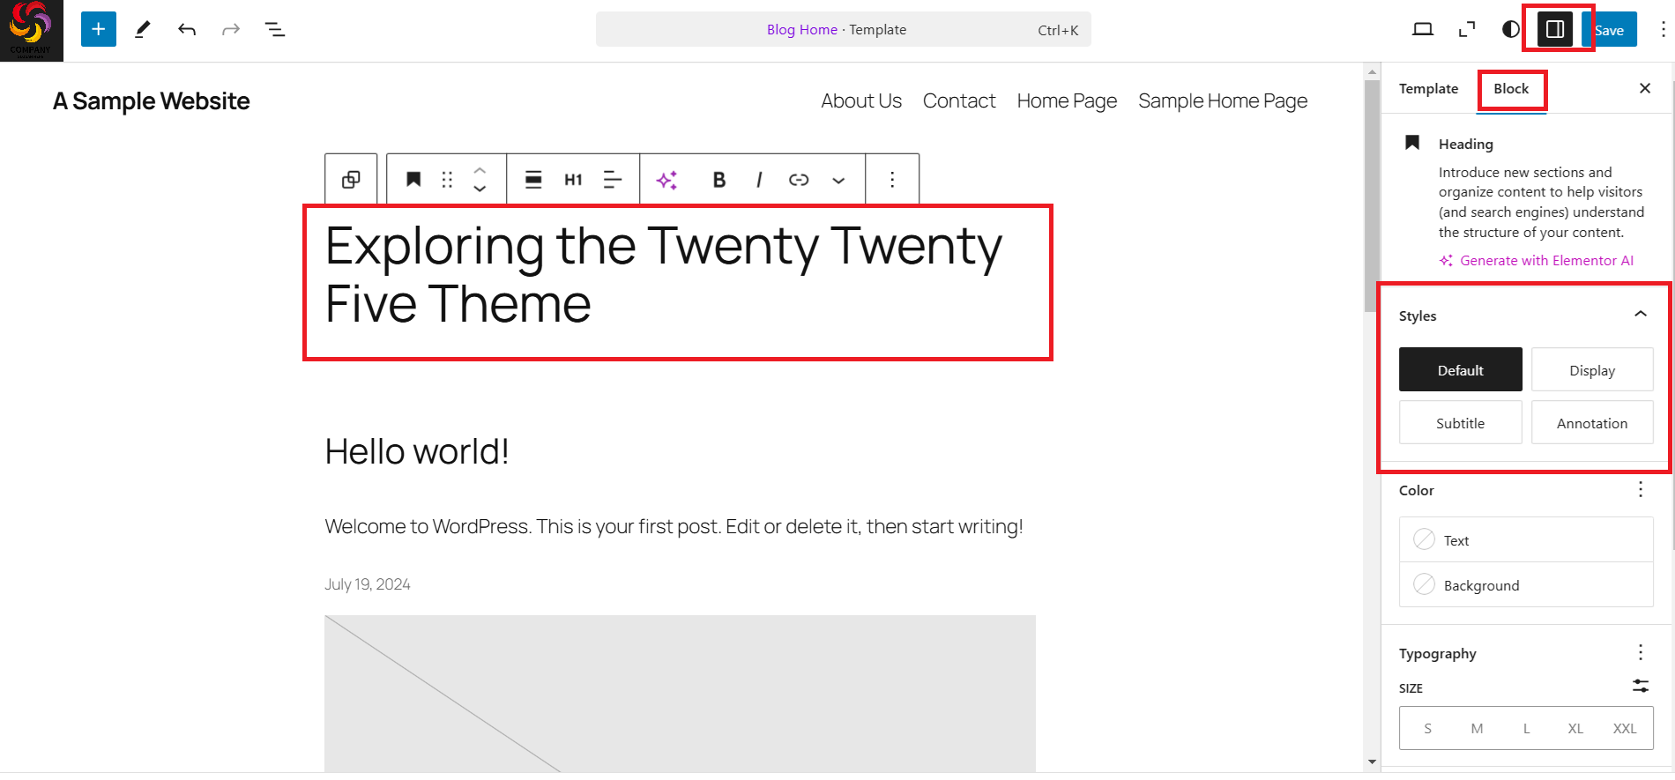Open the Blog Home Template command bar

coord(844,29)
